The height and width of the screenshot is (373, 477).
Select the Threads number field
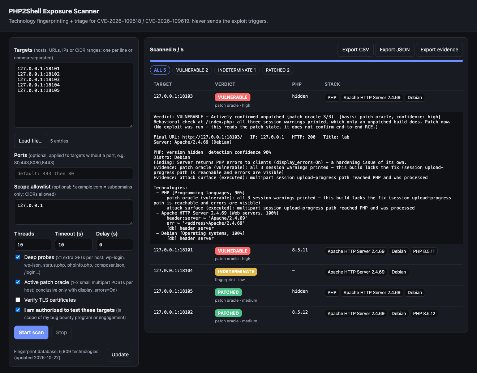33,245
